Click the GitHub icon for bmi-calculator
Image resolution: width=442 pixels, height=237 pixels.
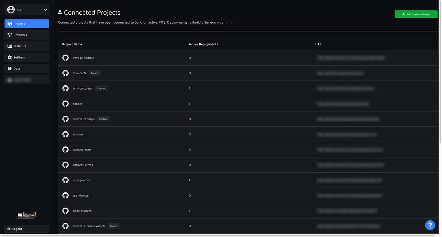click(x=66, y=88)
